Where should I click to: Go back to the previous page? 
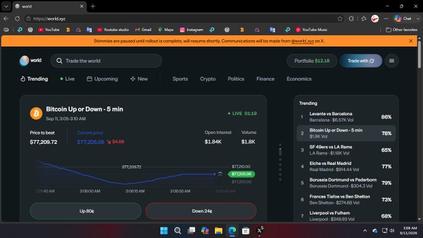click(x=6, y=19)
